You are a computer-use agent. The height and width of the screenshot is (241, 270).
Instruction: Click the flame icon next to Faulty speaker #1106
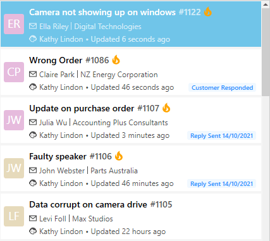click(x=119, y=156)
